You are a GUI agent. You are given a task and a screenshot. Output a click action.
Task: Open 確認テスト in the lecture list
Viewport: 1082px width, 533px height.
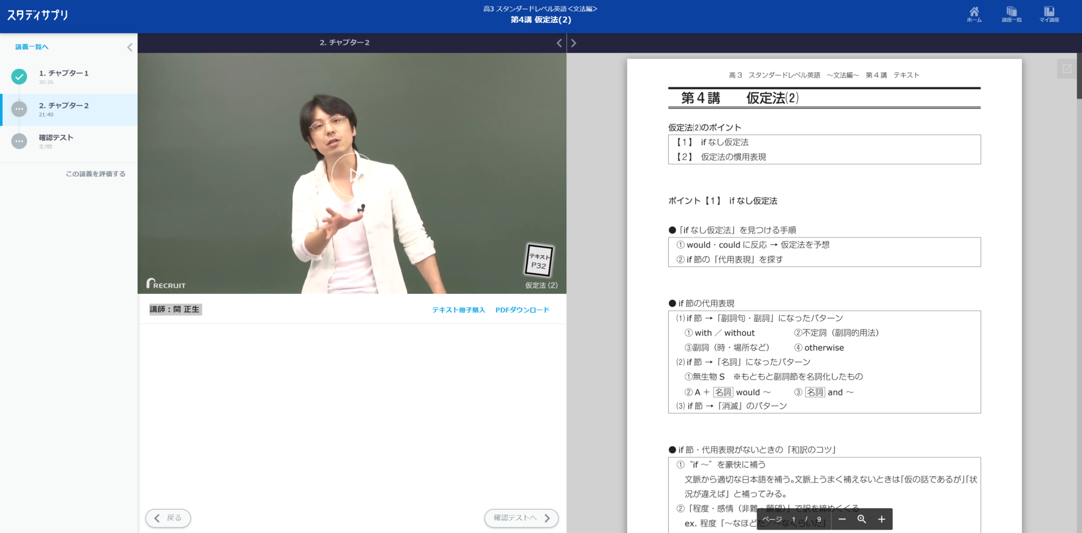pyautogui.click(x=69, y=141)
